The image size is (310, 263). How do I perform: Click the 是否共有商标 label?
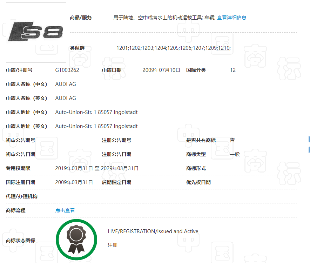point(201,140)
